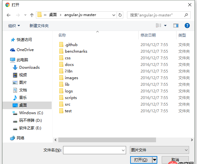
Task: Click angular.js-master in the address path
Action: click(x=80, y=15)
